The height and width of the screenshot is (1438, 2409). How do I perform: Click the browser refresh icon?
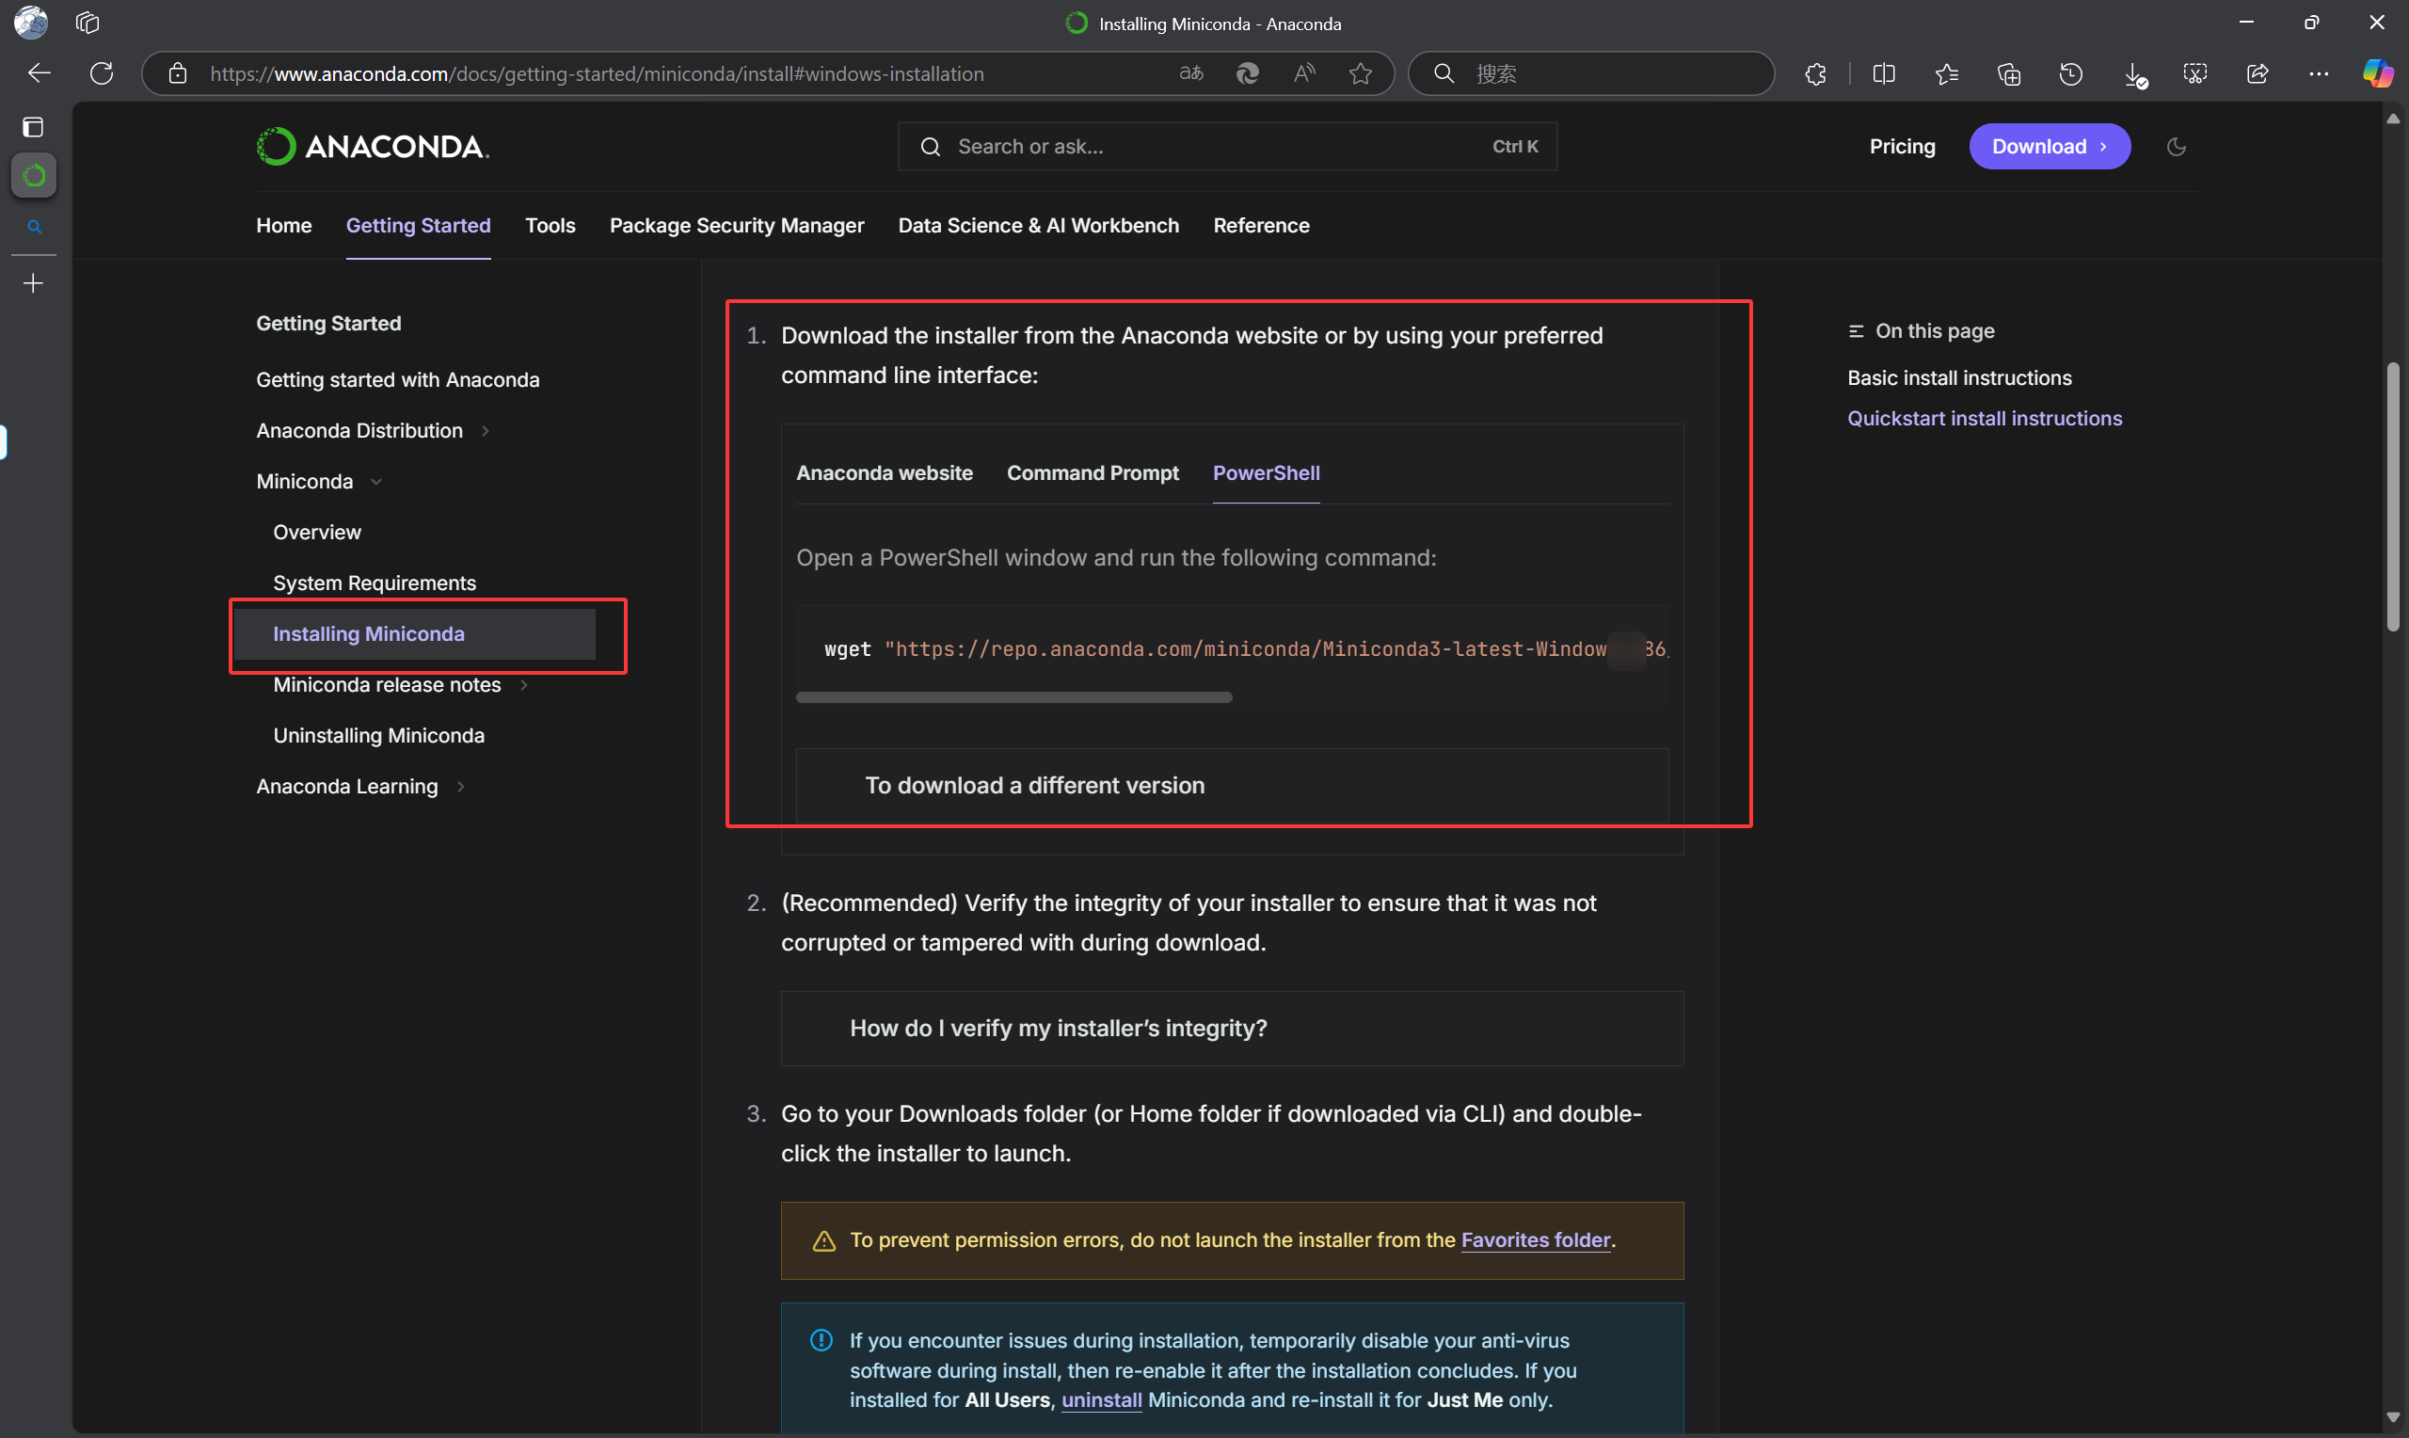(102, 73)
